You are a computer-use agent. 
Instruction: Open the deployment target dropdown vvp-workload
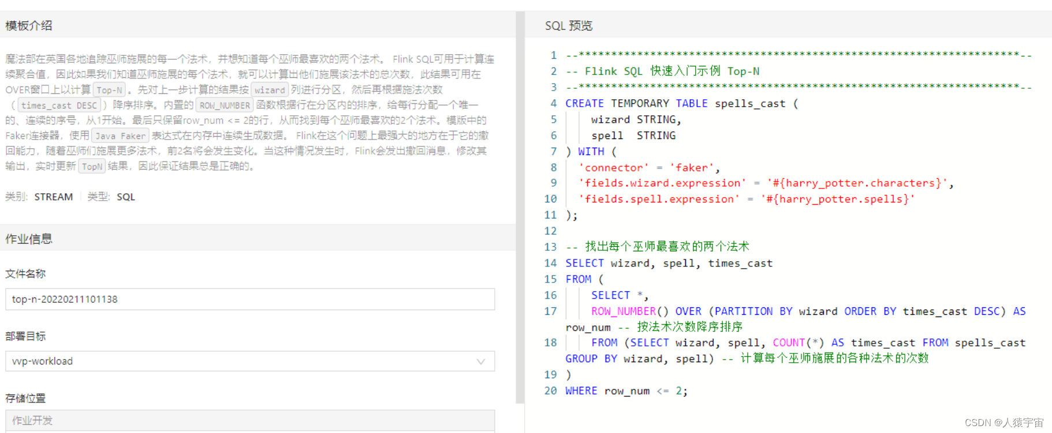pyautogui.click(x=250, y=361)
